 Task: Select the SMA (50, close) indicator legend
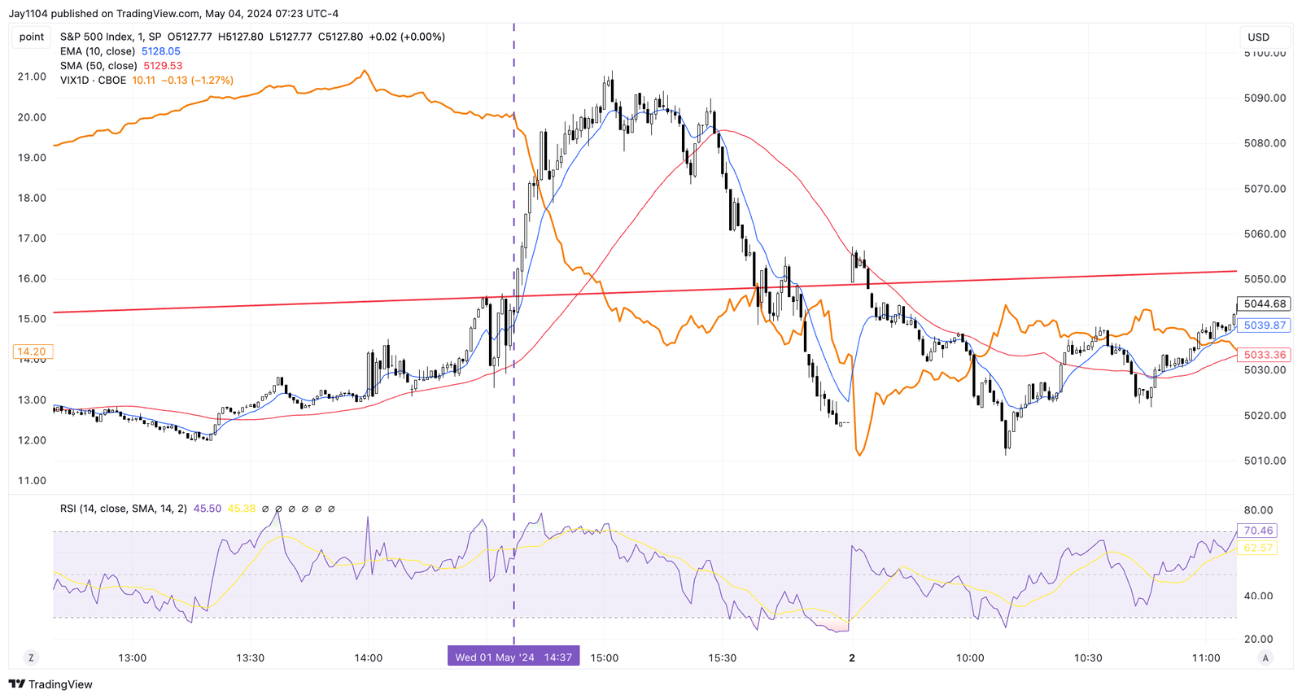coord(98,66)
